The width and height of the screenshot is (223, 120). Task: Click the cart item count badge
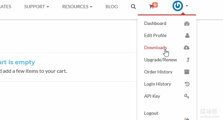tap(155, 5)
